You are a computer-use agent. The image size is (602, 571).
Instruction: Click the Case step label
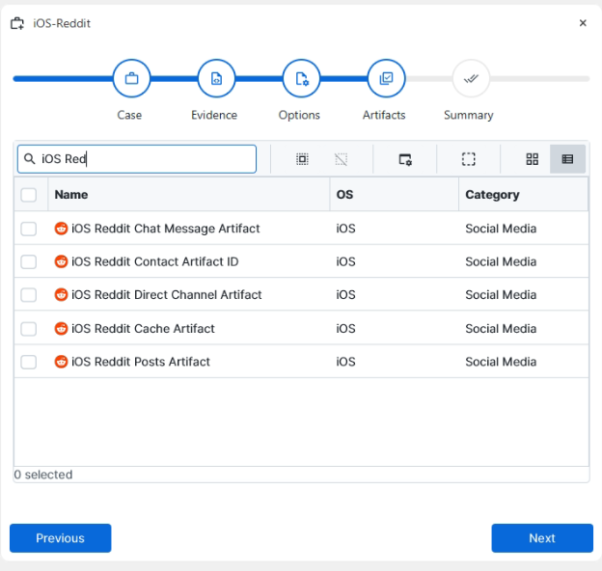click(x=129, y=115)
